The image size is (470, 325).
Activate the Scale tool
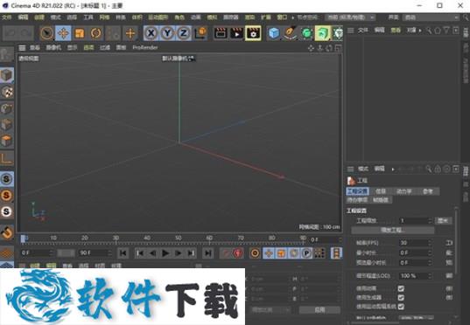80,33
